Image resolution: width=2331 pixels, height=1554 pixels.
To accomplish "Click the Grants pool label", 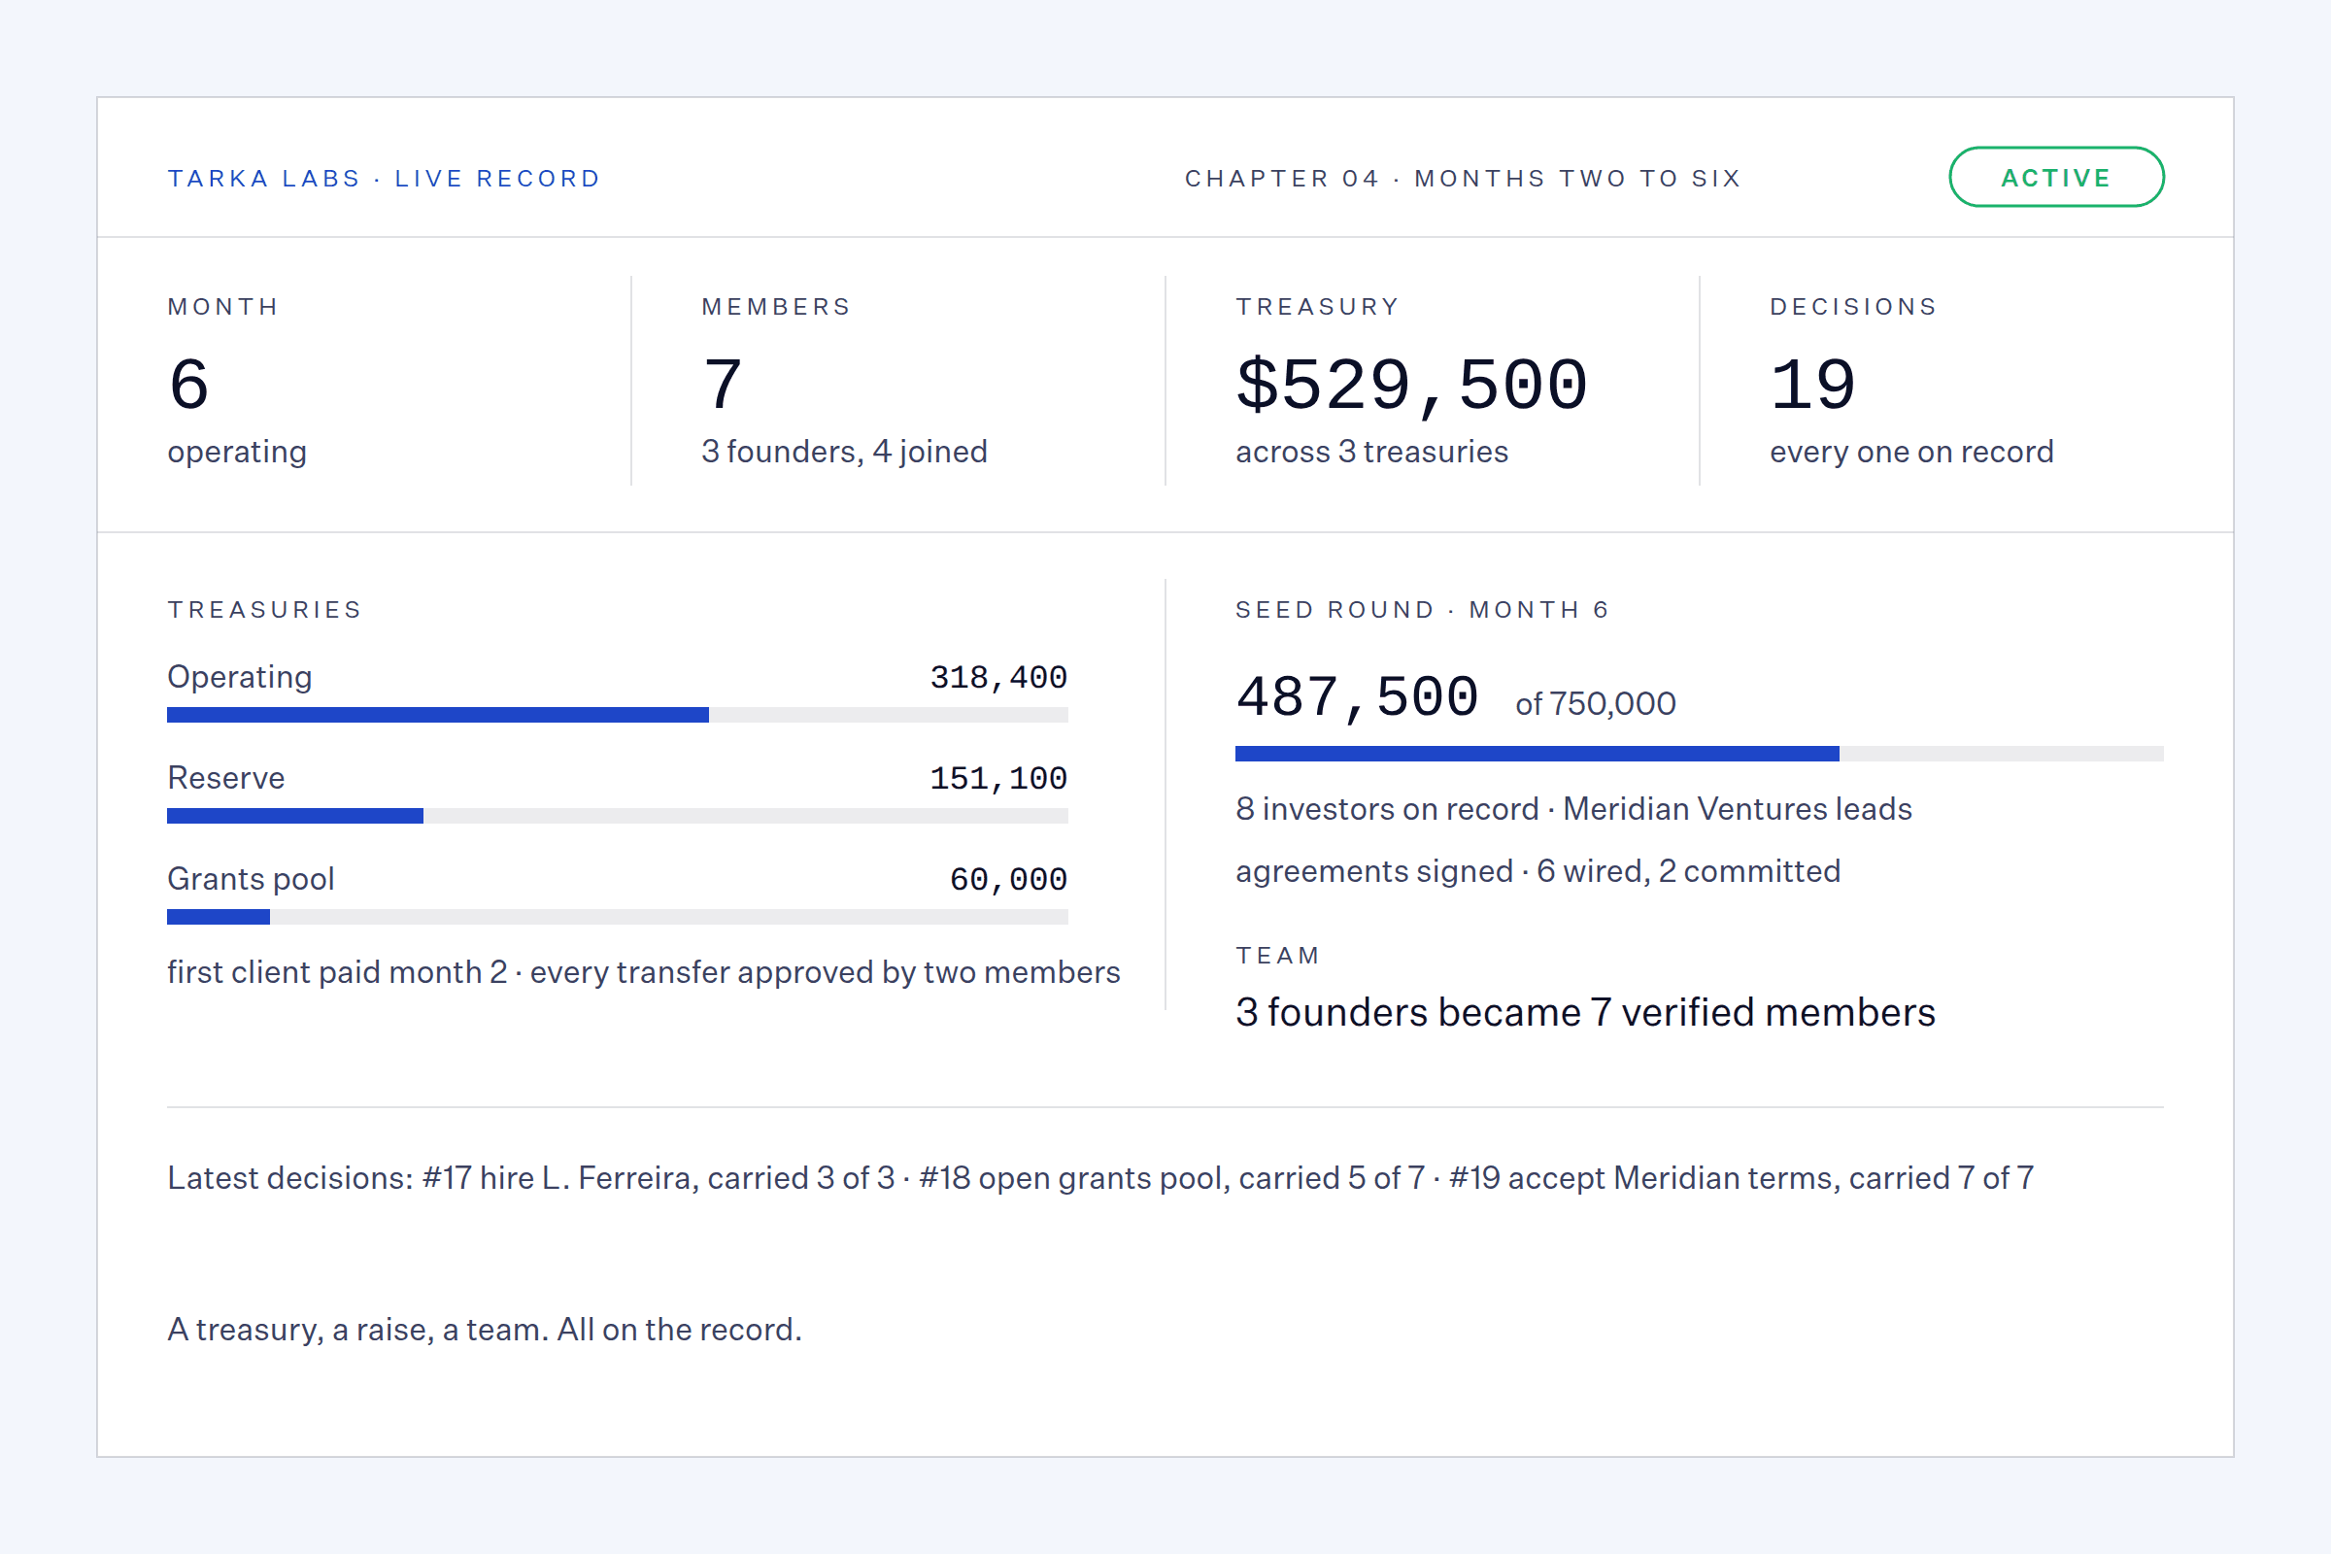I will [251, 879].
